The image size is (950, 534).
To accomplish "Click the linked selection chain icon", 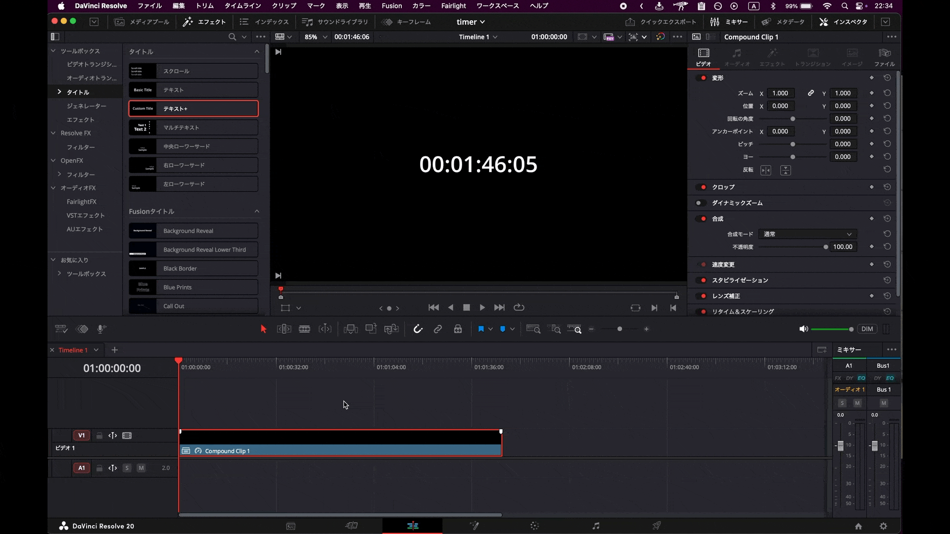I will coord(438,329).
